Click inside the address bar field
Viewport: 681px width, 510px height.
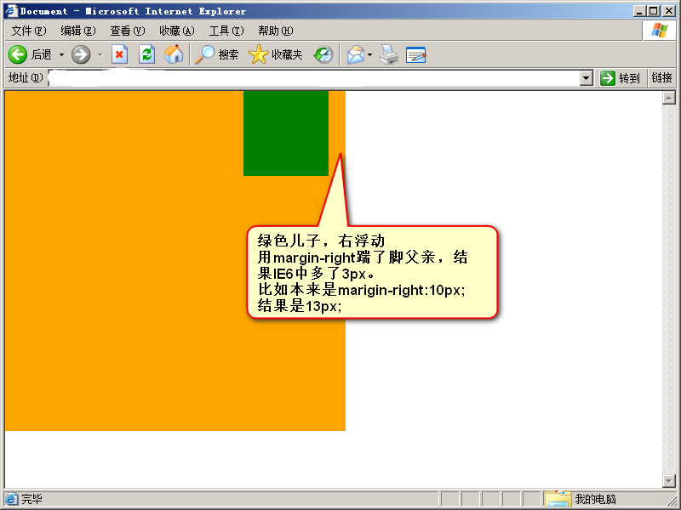coord(313,78)
